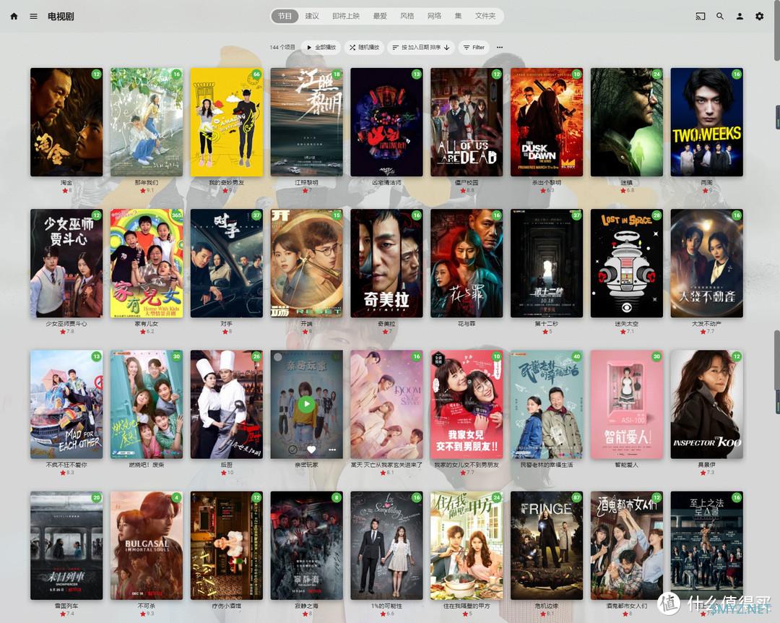This screenshot has width=780, height=623.
Task: Switch to the 建议 tab
Action: (x=312, y=16)
